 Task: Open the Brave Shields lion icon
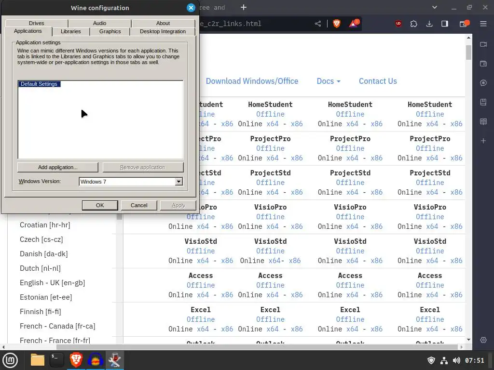[x=336, y=24]
